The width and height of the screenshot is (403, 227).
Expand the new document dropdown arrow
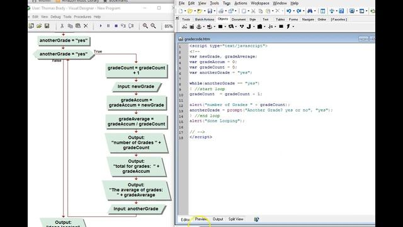pyautogui.click(x=185, y=11)
